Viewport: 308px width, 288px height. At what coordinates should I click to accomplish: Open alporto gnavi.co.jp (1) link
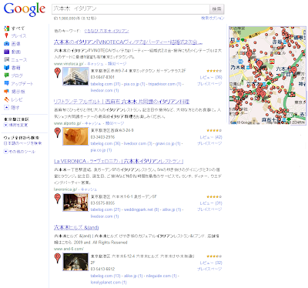(x=168, y=143)
